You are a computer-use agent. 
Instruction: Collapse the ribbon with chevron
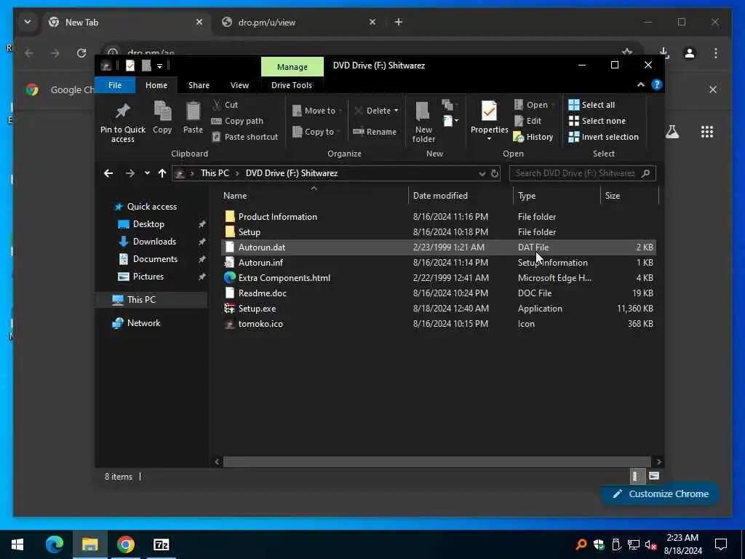tap(640, 84)
